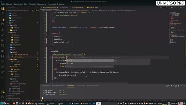The width and height of the screenshot is (186, 105).
Task: Open the Файл menu
Action: (3, 4)
